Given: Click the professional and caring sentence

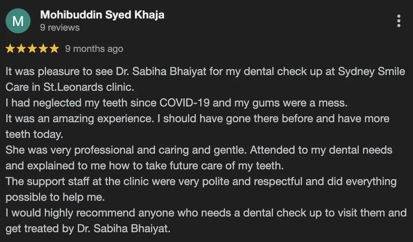Looking at the screenshot, I should coord(199,150).
